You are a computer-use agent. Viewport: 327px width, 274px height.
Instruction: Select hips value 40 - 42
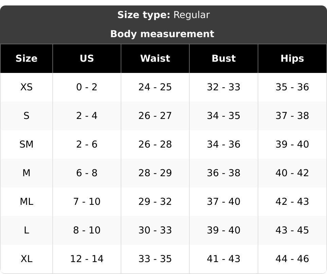[292, 173]
